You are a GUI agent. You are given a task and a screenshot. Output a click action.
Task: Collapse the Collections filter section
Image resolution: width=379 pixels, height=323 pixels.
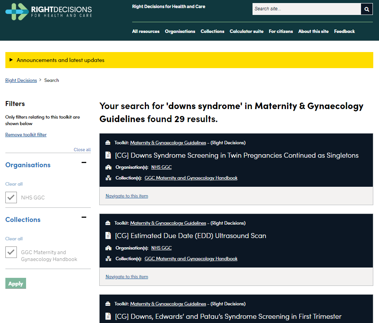(84, 217)
